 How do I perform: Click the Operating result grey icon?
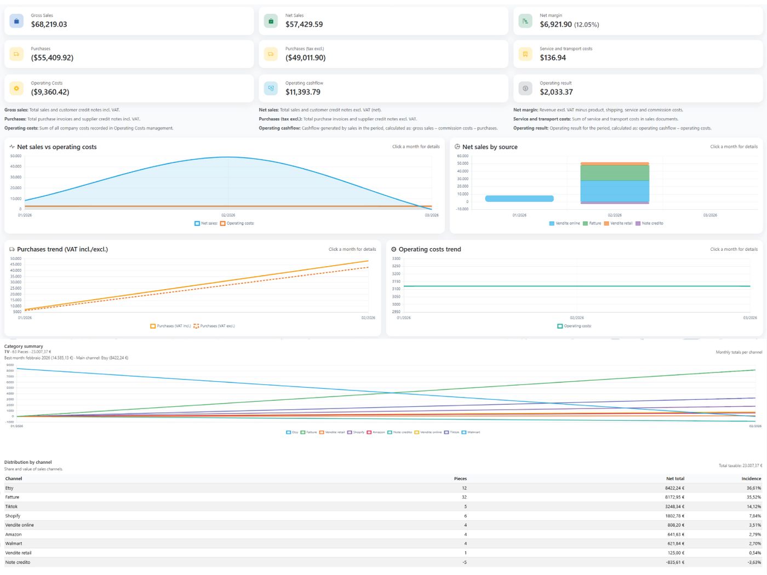coord(525,88)
